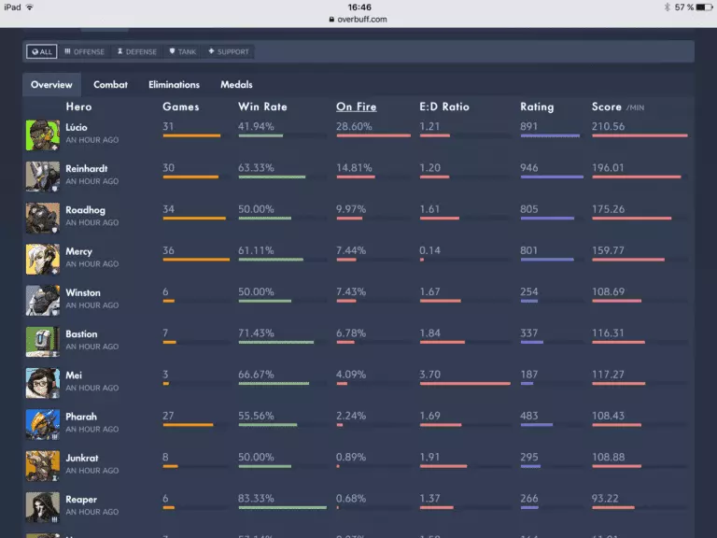This screenshot has height=538, width=717.
Task: Tap the 16:46 clock in status bar
Action: click(359, 7)
